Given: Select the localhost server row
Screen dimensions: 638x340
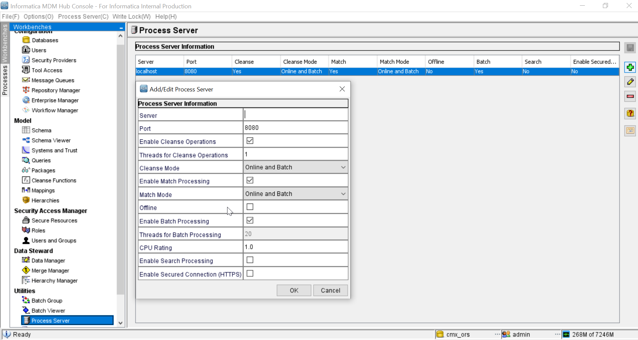Looking at the screenshot, I should coord(377,71).
